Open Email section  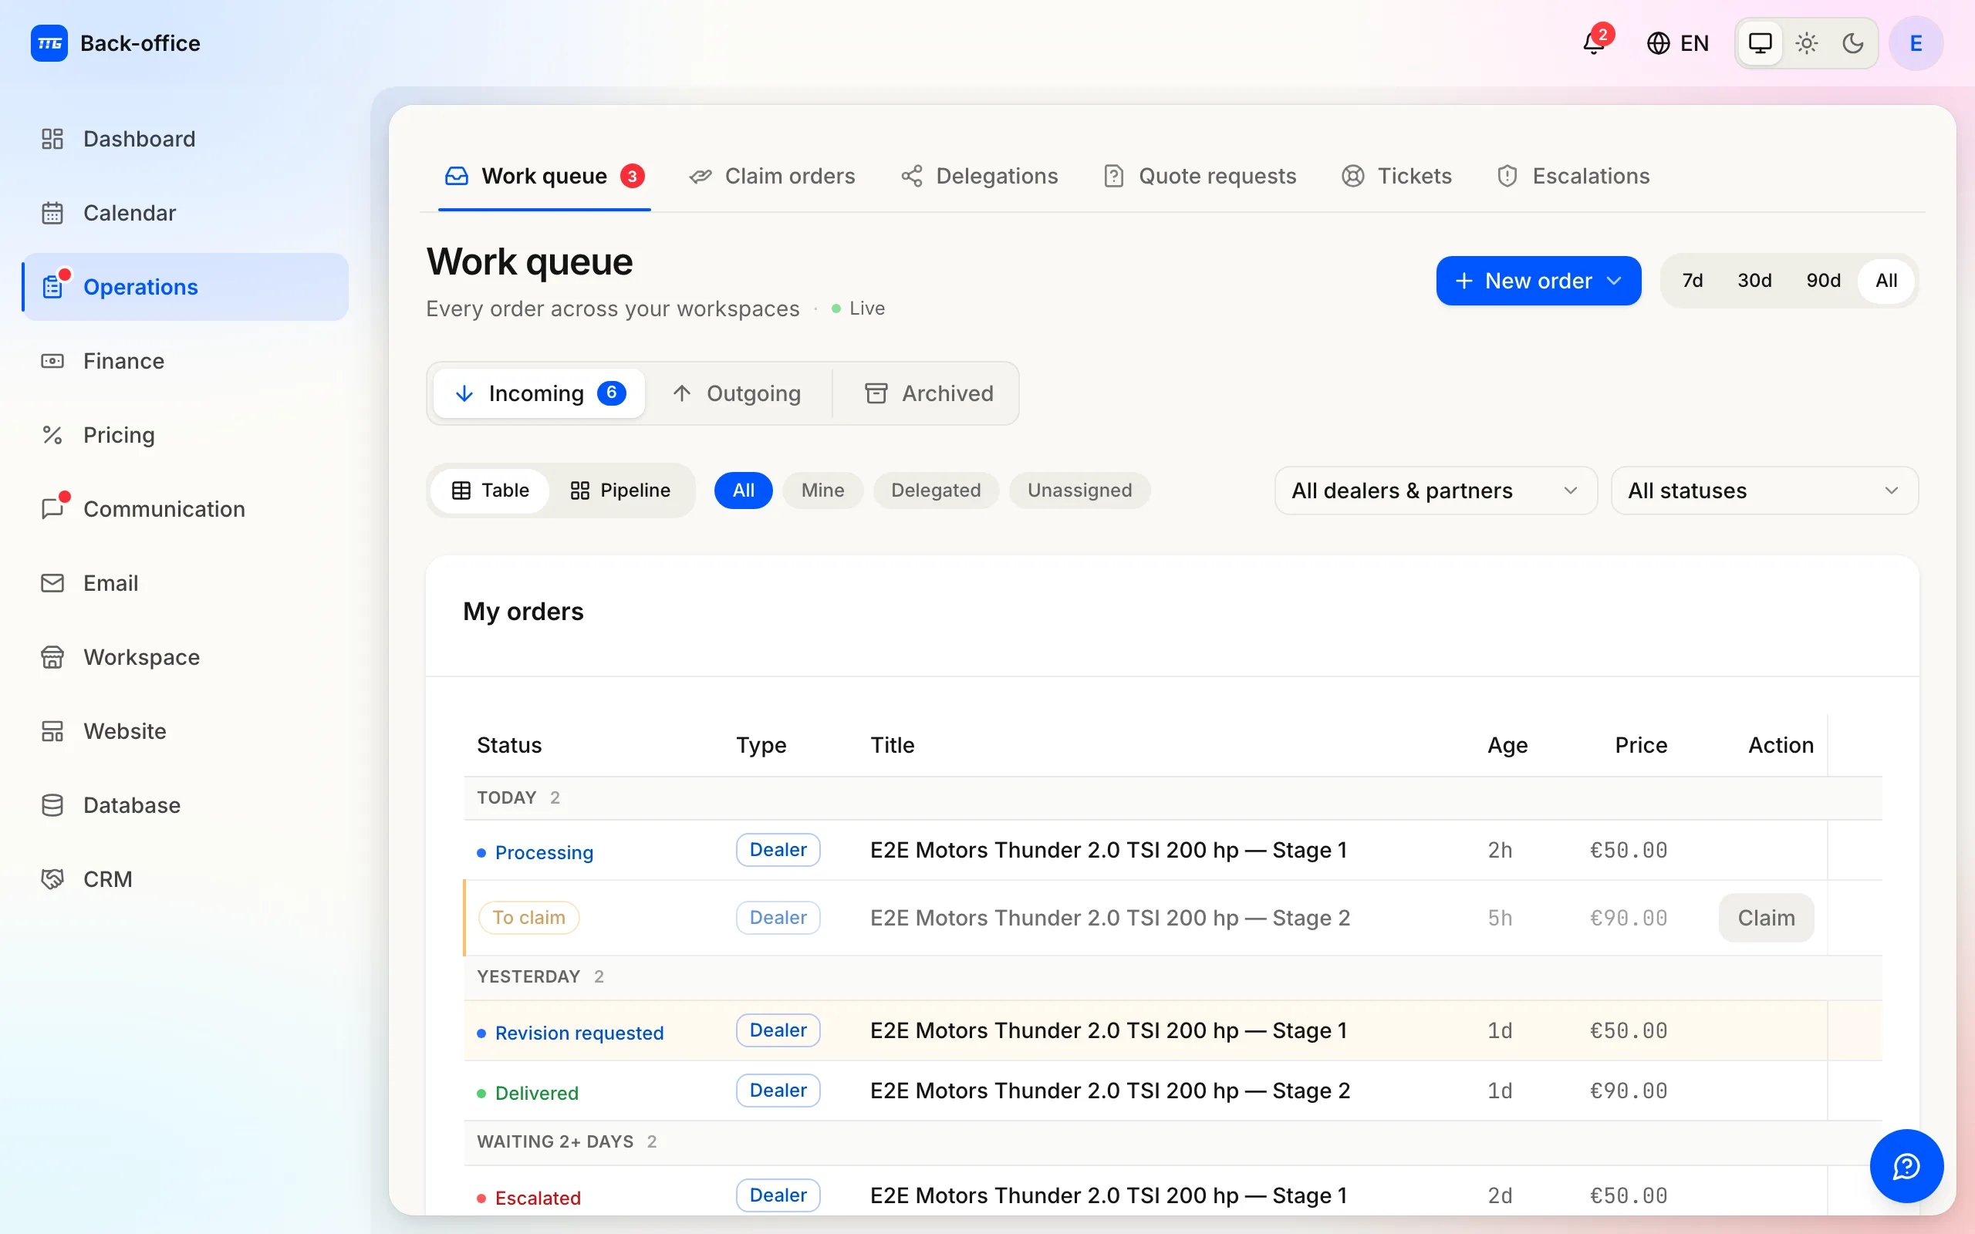click(185, 583)
